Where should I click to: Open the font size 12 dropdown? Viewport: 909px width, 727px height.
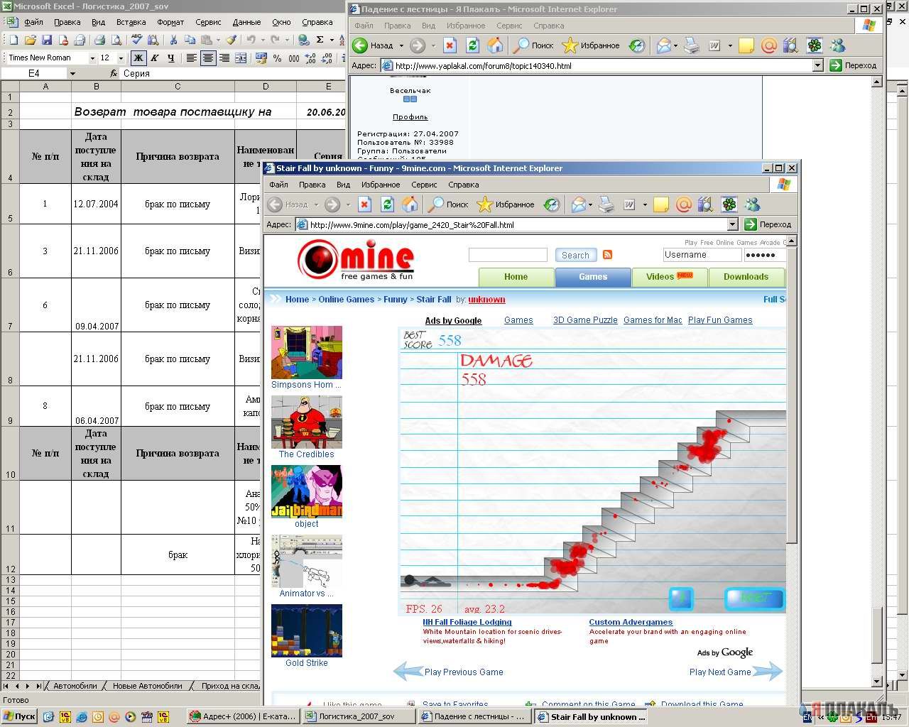click(121, 58)
